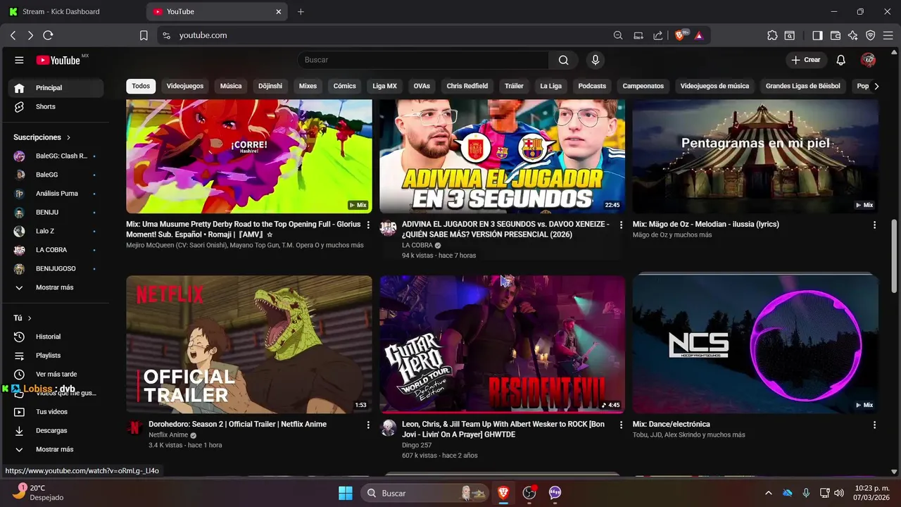This screenshot has height=507, width=901.
Task: Click the share page icon
Action: coord(657,35)
